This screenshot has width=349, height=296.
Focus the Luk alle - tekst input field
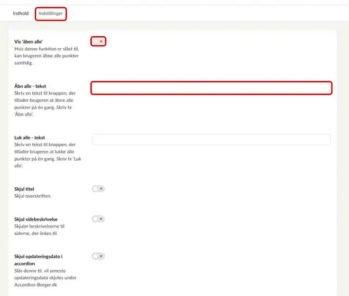(211, 140)
